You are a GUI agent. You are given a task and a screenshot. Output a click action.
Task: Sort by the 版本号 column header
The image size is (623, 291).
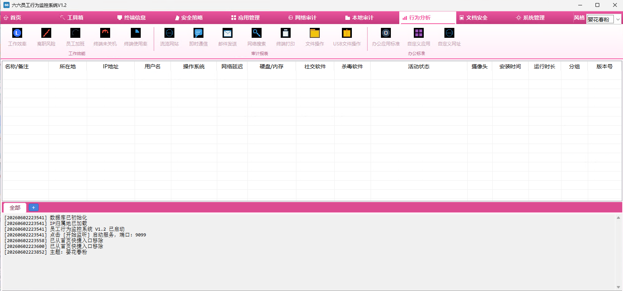[x=605, y=66]
